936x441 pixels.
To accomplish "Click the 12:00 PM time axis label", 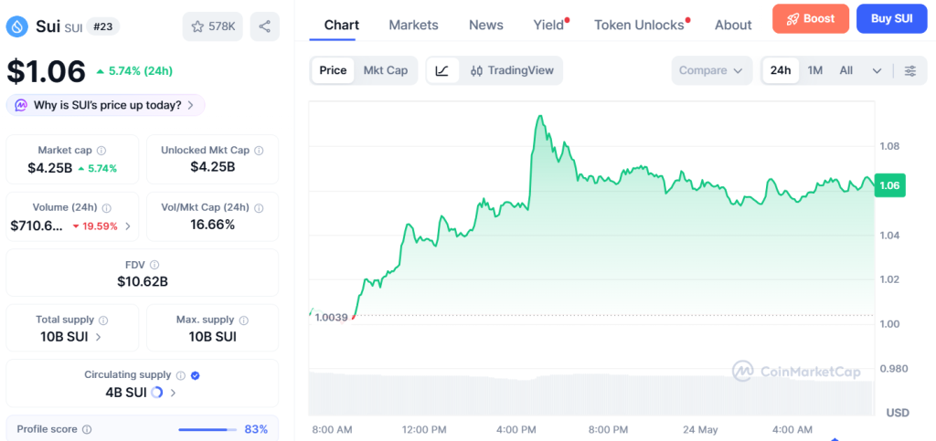I will [x=422, y=429].
